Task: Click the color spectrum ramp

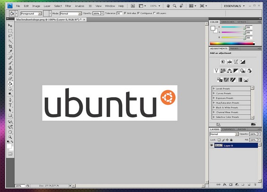Action: pos(232,43)
